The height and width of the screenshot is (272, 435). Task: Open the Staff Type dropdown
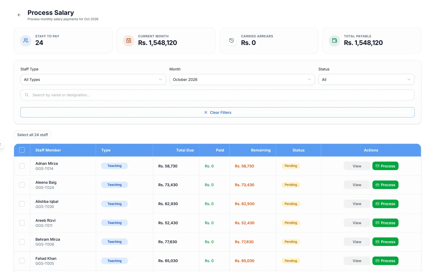tap(93, 79)
